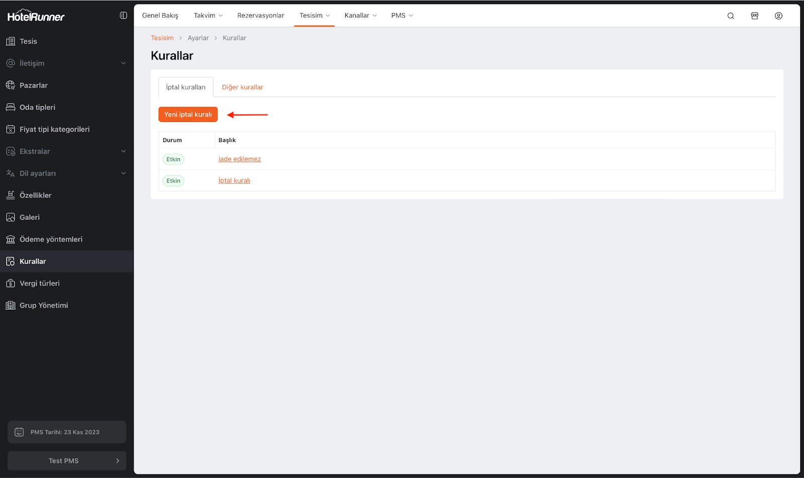Expand the İletişim sidebar section
Image resolution: width=804 pixels, height=478 pixels.
point(123,63)
